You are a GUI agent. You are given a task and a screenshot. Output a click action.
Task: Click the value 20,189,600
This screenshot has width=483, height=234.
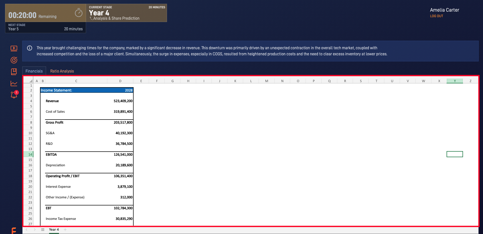[x=124, y=165]
